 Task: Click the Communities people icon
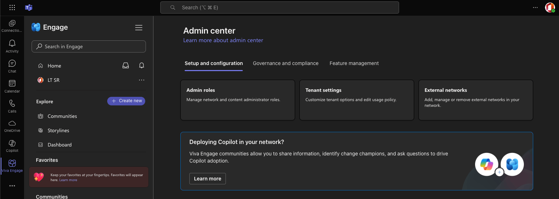pos(41,116)
